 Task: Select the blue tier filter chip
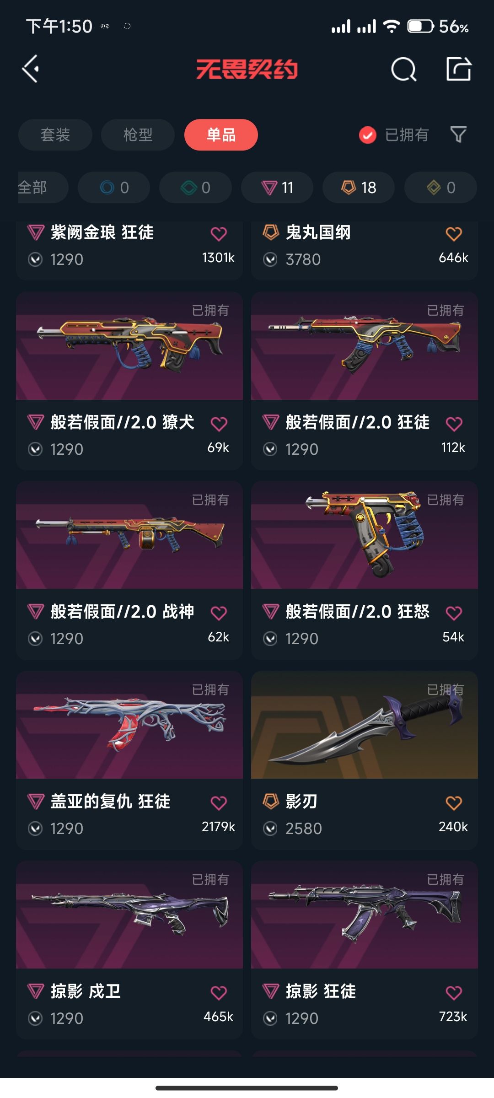pos(114,188)
